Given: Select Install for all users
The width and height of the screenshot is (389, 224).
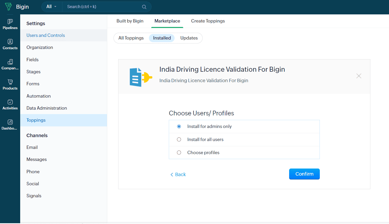Looking at the screenshot, I should click(179, 139).
